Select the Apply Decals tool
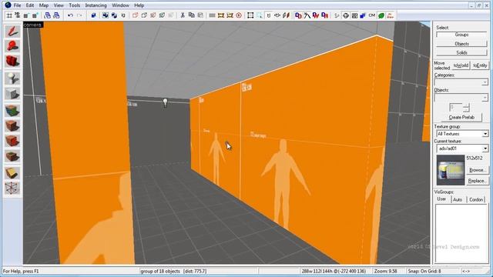 pyautogui.click(x=12, y=141)
